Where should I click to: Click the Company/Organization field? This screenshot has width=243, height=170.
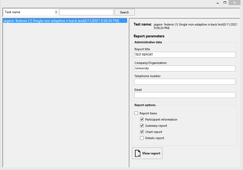(185, 68)
